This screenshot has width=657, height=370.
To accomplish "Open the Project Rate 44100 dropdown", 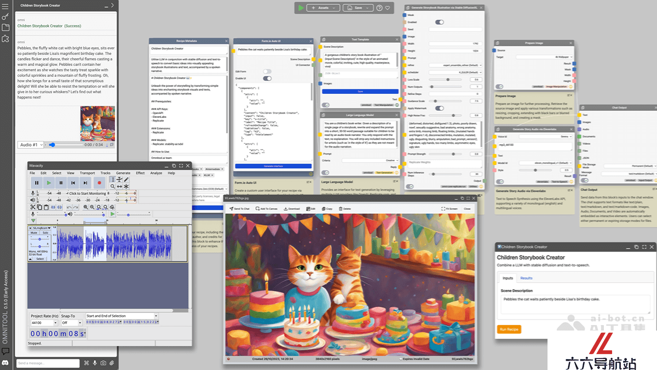I will tap(43, 323).
